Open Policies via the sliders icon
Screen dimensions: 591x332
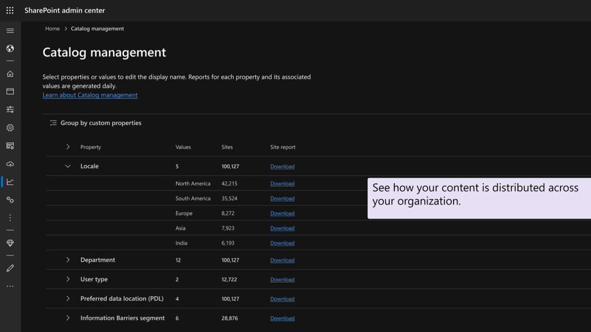pyautogui.click(x=10, y=109)
